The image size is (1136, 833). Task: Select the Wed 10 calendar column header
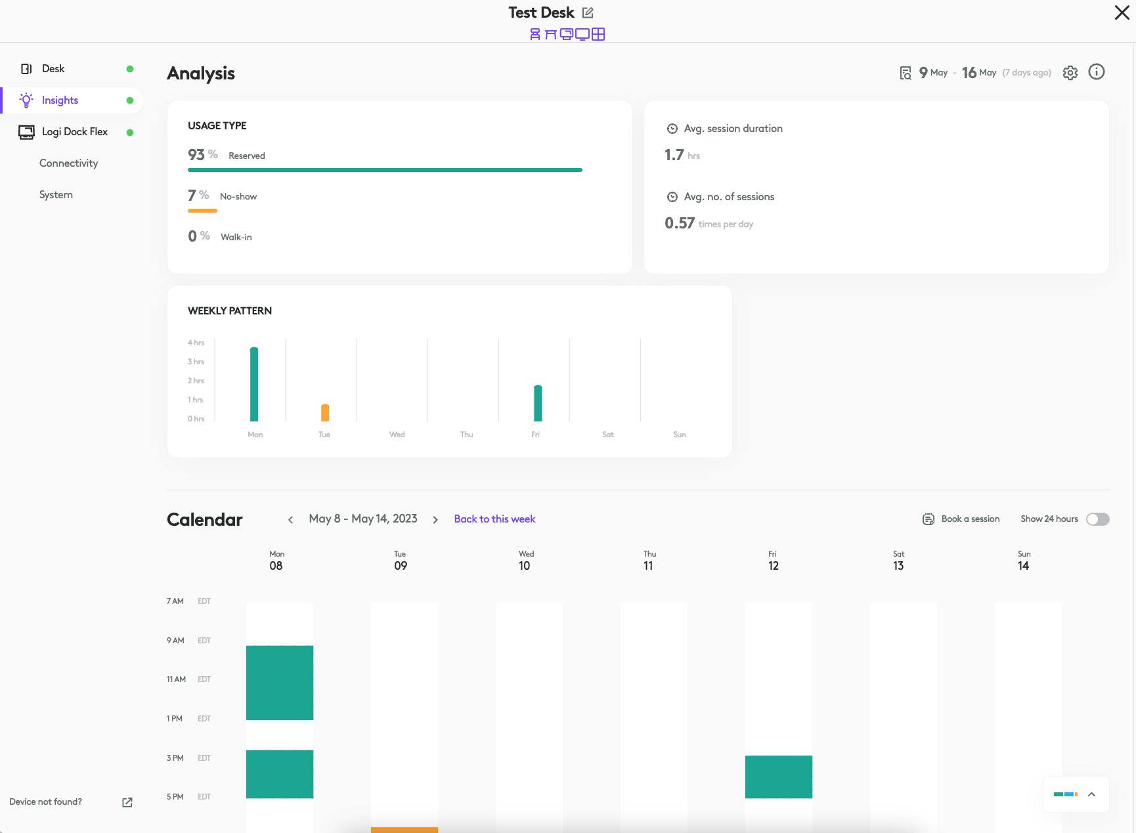pos(525,561)
